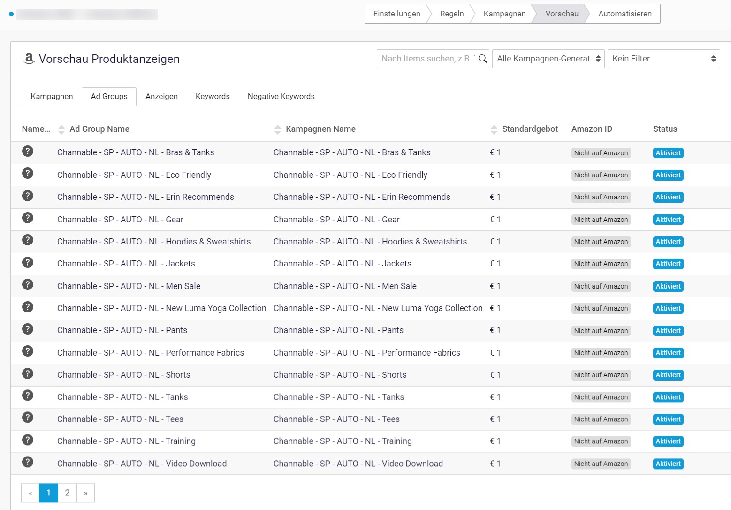Open the Alle Kampagnen-Generat dropdown

click(548, 59)
